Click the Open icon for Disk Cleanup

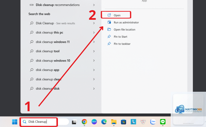[x=109, y=15]
